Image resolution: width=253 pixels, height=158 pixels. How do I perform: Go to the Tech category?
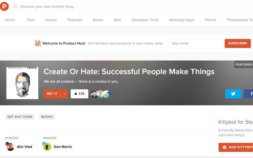tap(31, 20)
